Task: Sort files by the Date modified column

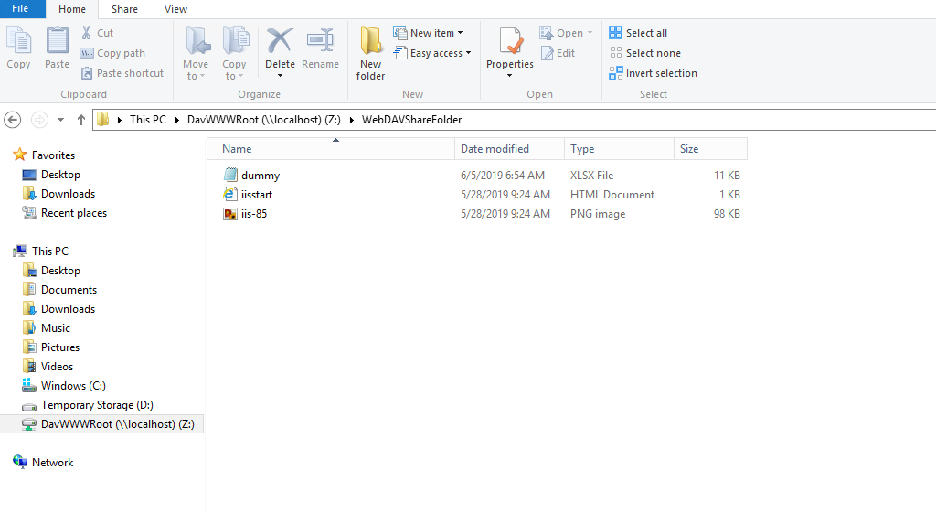Action: click(495, 149)
